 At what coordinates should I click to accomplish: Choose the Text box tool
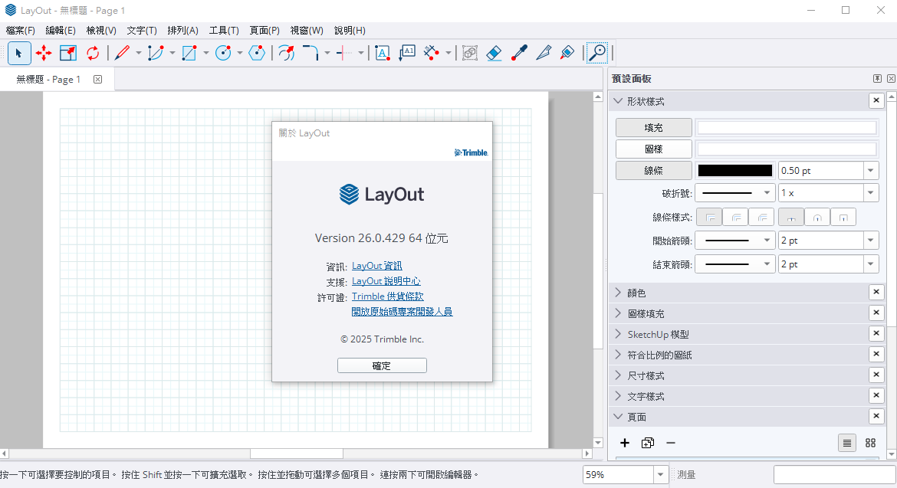(382, 53)
